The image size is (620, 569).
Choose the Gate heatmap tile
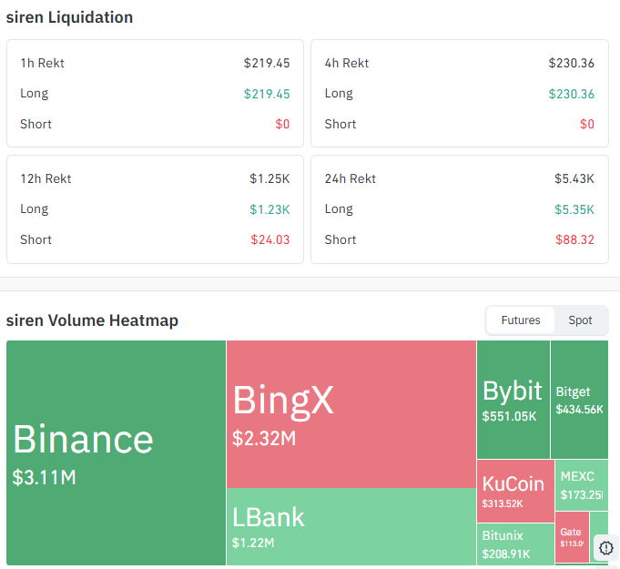(572, 537)
